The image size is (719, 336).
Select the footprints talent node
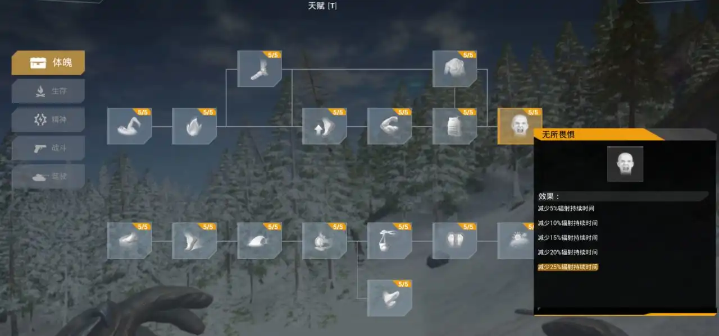point(455,241)
